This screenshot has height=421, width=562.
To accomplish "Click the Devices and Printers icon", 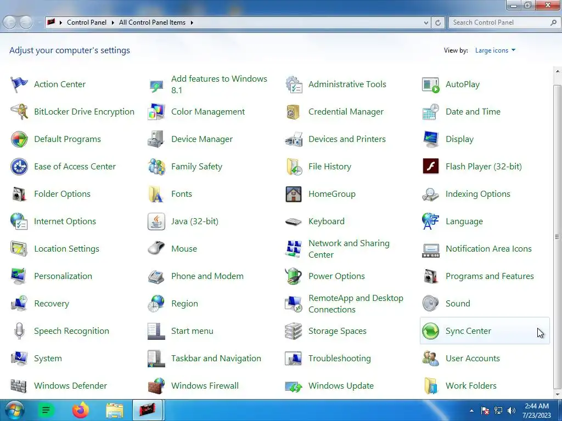I will click(294, 139).
